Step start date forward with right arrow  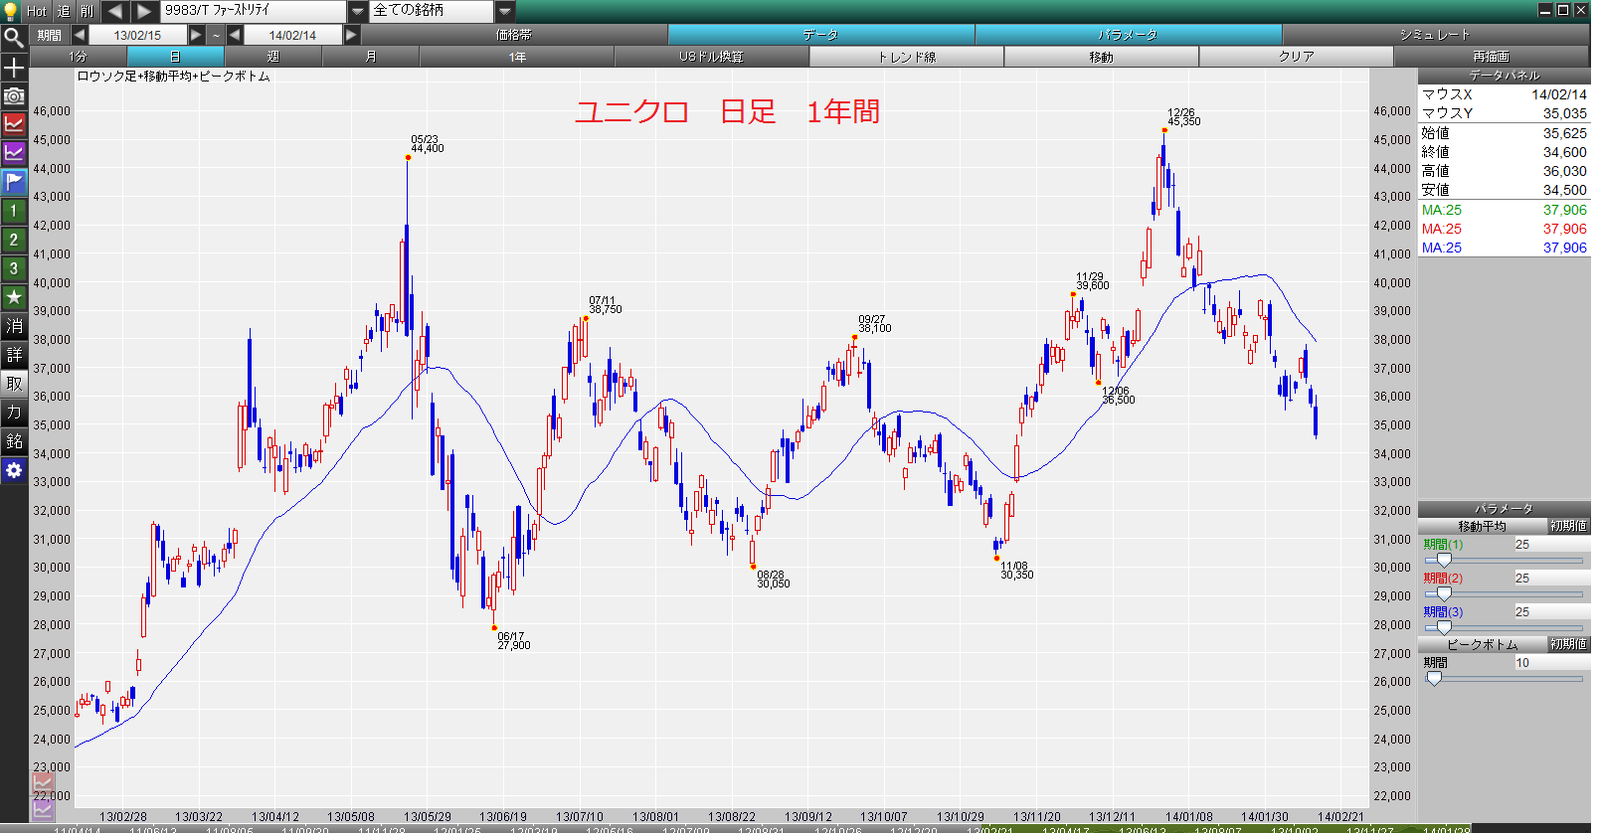[x=197, y=35]
